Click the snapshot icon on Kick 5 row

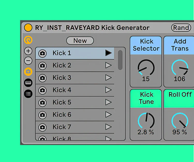42,103
